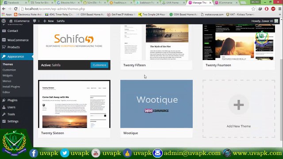
Task: Open the Customize submenu item
Action: click(x=9, y=70)
